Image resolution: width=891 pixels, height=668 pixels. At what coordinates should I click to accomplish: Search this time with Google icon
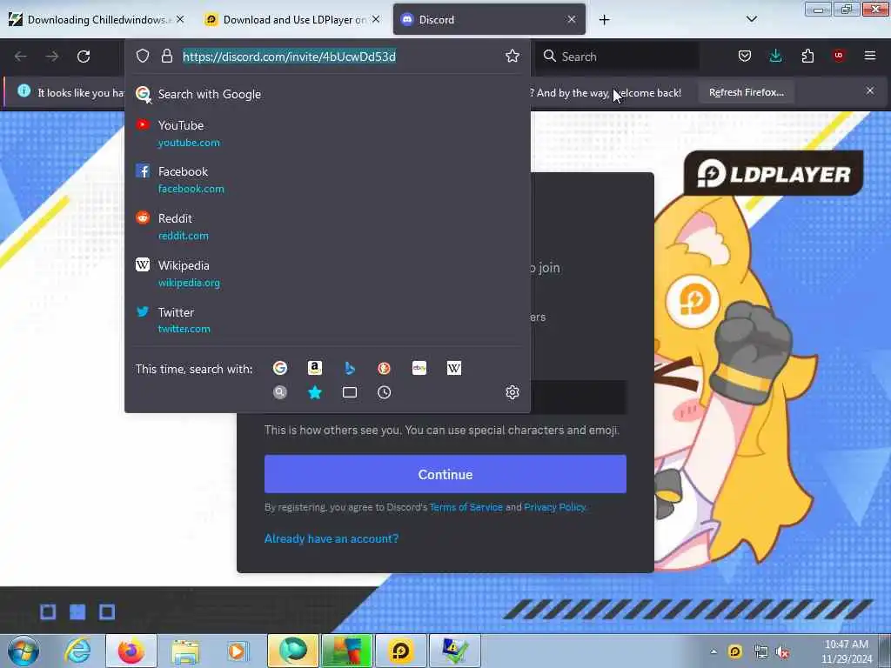(280, 368)
